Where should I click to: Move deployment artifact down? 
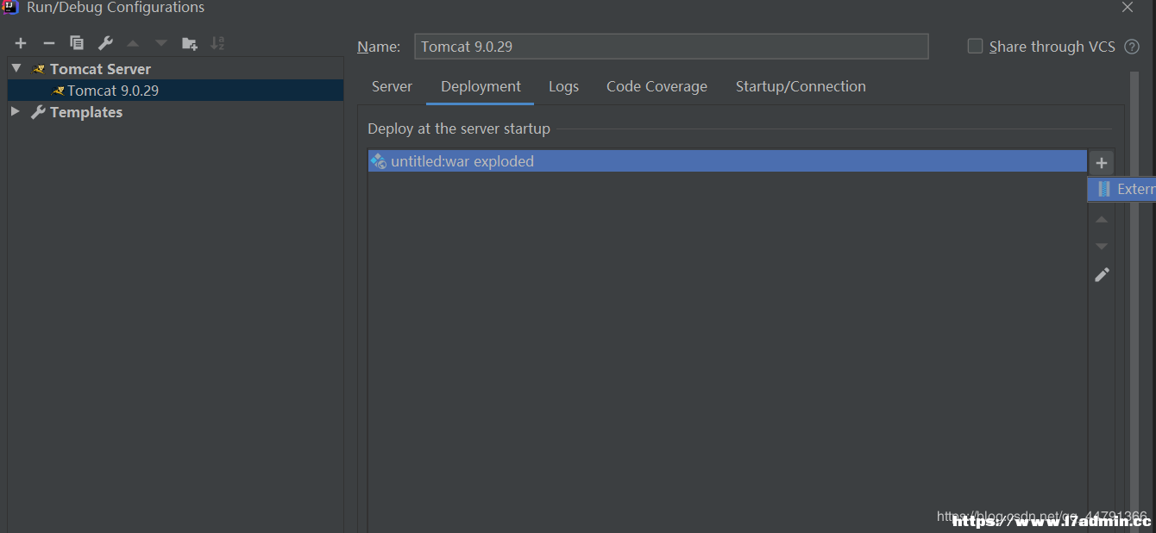click(x=1102, y=247)
